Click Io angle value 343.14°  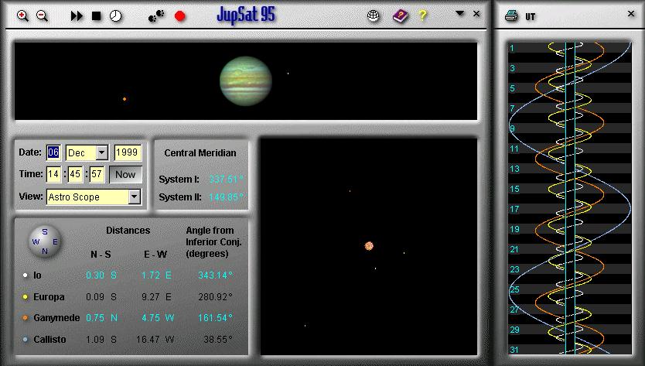click(215, 275)
